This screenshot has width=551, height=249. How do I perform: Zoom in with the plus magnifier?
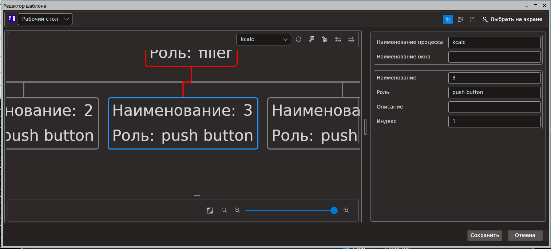click(346, 211)
